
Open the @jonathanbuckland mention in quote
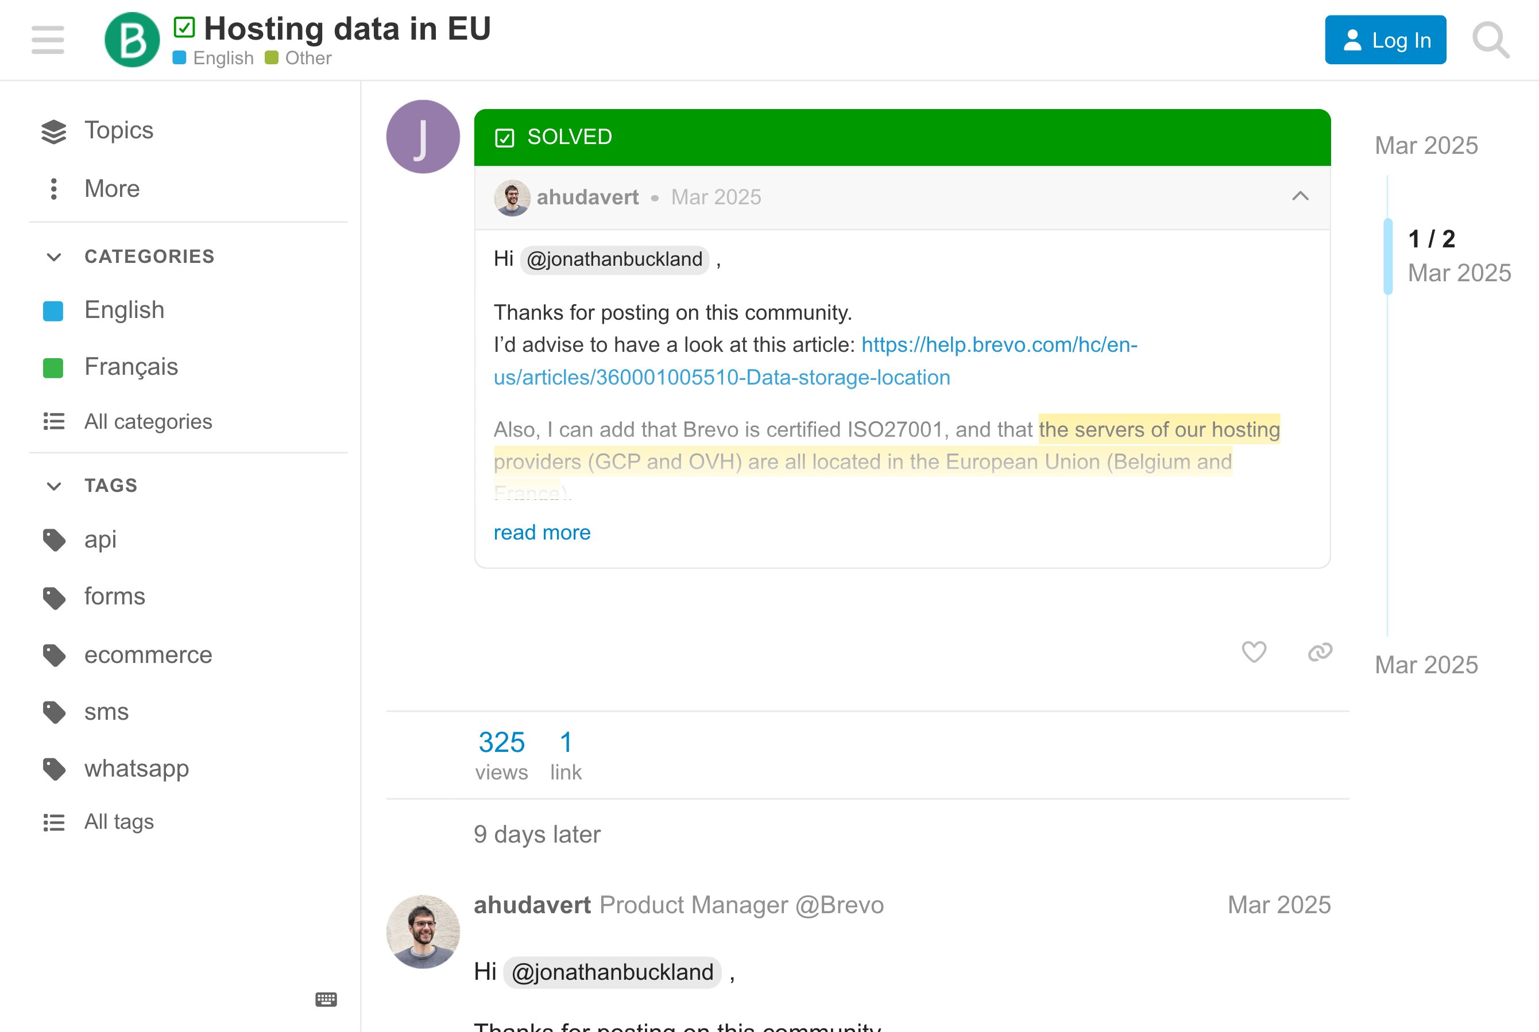click(614, 259)
